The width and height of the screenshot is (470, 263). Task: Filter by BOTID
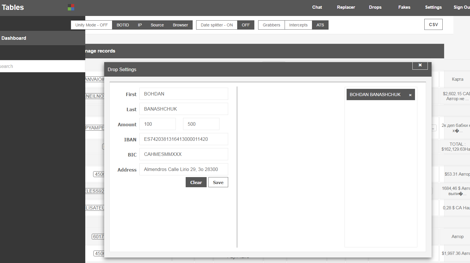coord(123,25)
